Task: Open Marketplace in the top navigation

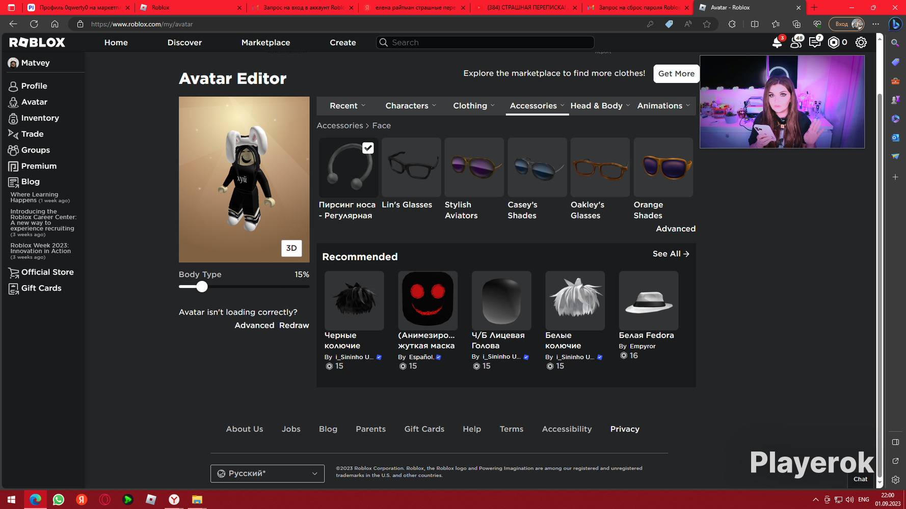Action: [x=265, y=43]
